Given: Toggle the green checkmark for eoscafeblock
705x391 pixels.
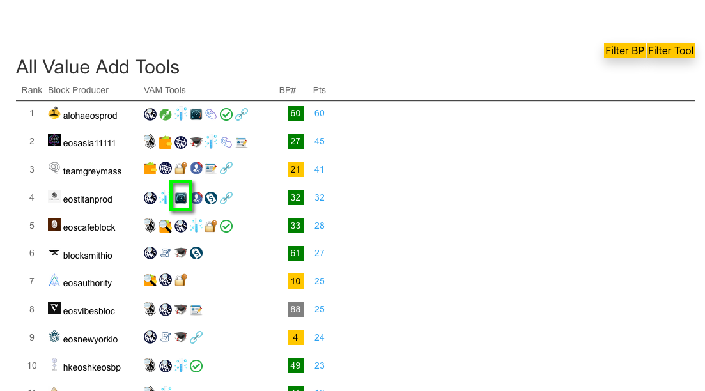Looking at the screenshot, I should [226, 226].
